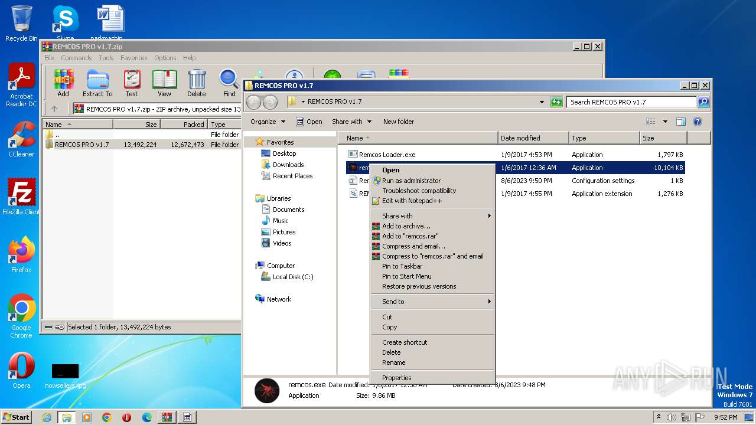Select the Acrobat Reader DC desktop icon

point(21,86)
